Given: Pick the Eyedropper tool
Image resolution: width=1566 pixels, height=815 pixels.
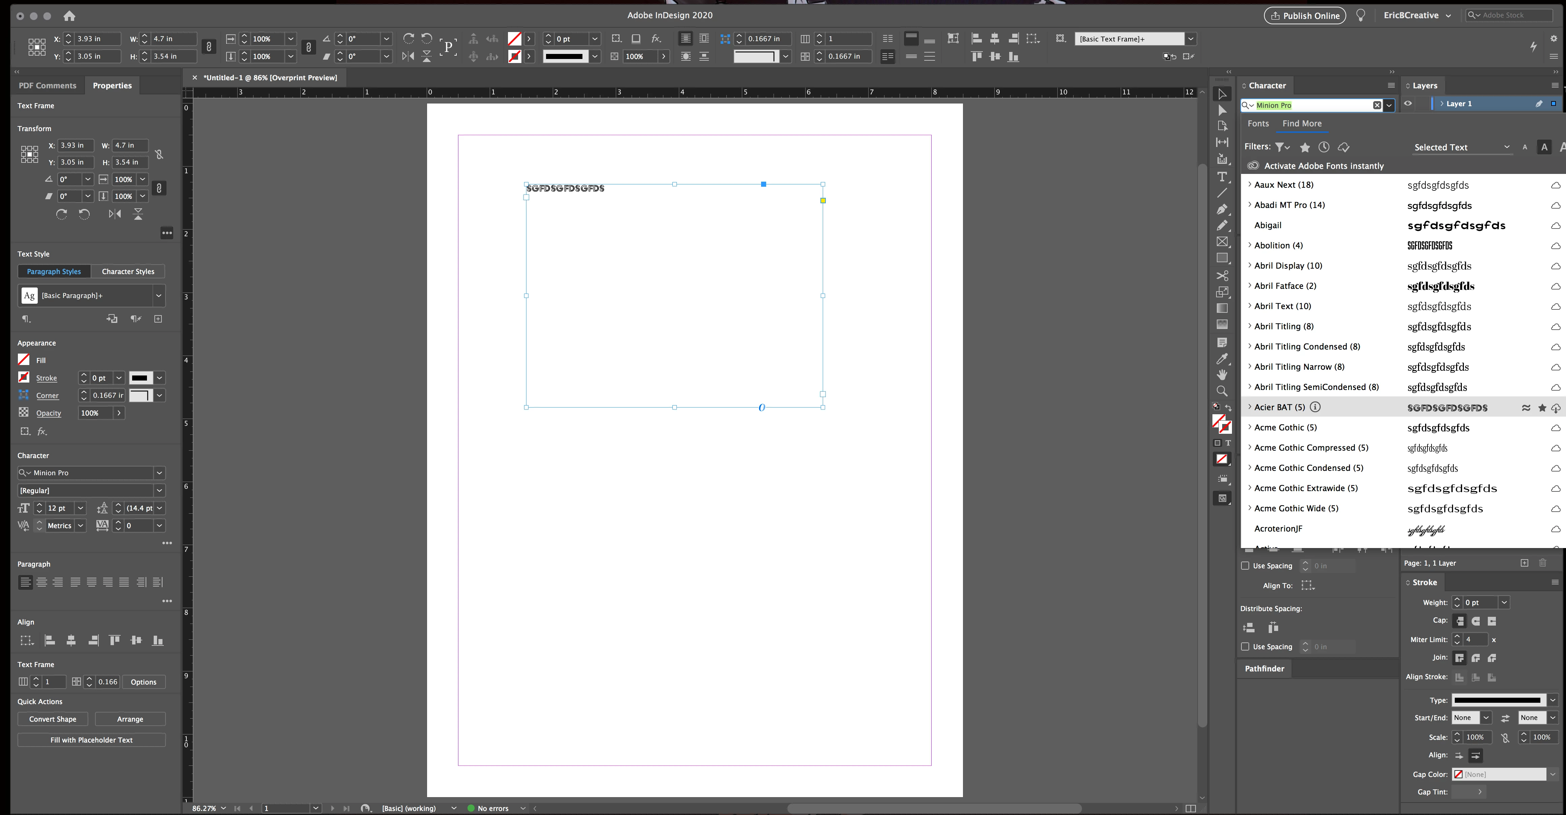Looking at the screenshot, I should click(1222, 359).
